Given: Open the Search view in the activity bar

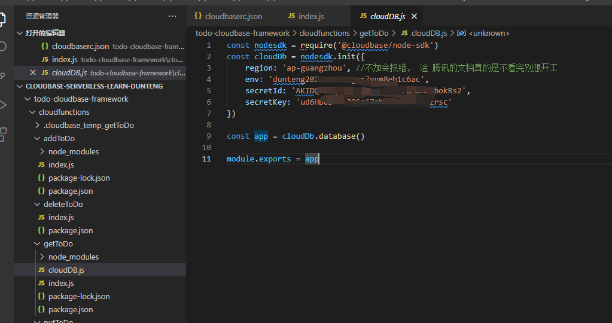Looking at the screenshot, I should point(3,46).
